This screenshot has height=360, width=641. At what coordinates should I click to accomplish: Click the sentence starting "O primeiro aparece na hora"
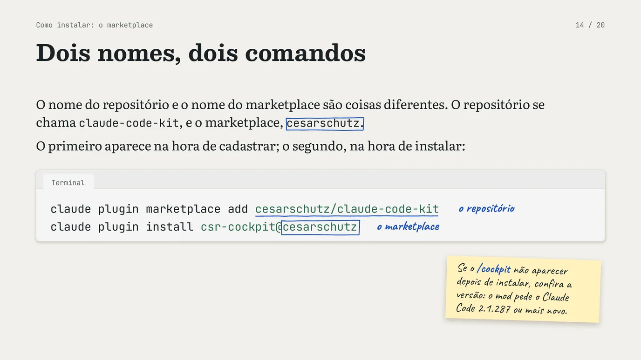[x=251, y=146]
